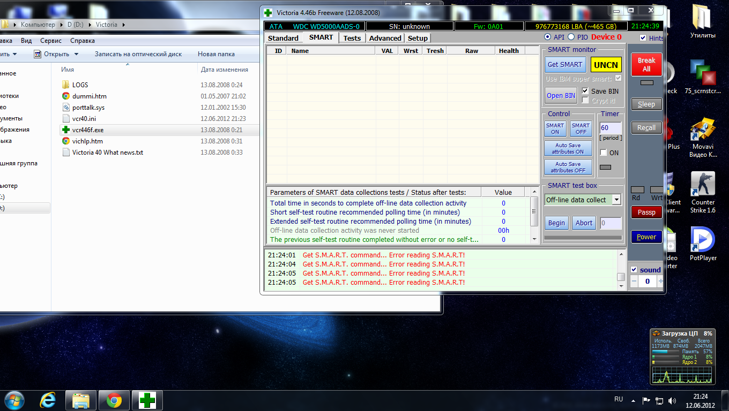Open the LOGS folder
729x411 pixels.
pyautogui.click(x=80, y=85)
